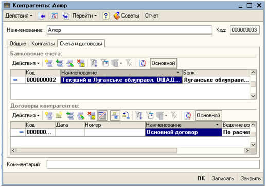Click Банк cell Луганське облуправл...

(216, 80)
